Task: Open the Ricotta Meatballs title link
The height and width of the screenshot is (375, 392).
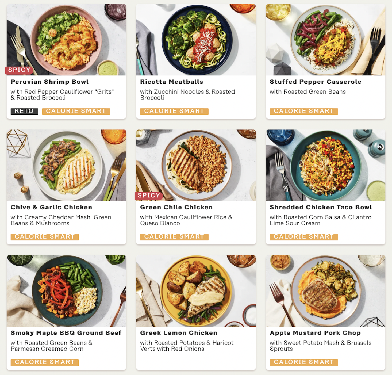Action: point(172,82)
